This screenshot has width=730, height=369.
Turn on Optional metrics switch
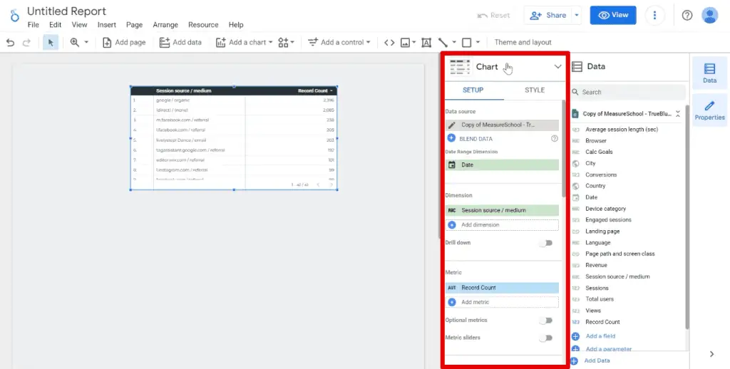tap(545, 321)
